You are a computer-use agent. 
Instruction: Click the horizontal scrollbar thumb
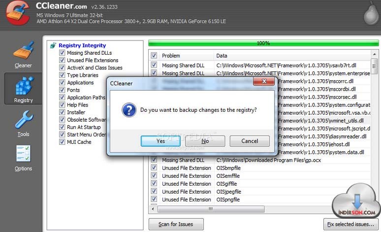pos(211,209)
